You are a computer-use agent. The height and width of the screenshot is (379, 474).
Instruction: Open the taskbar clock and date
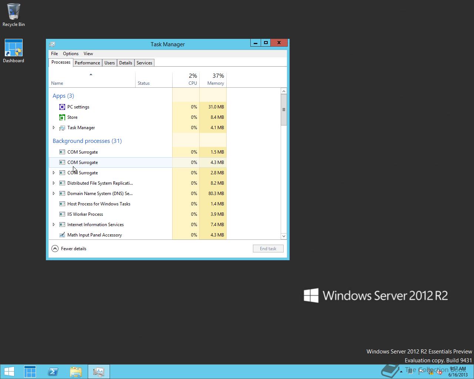(458, 372)
